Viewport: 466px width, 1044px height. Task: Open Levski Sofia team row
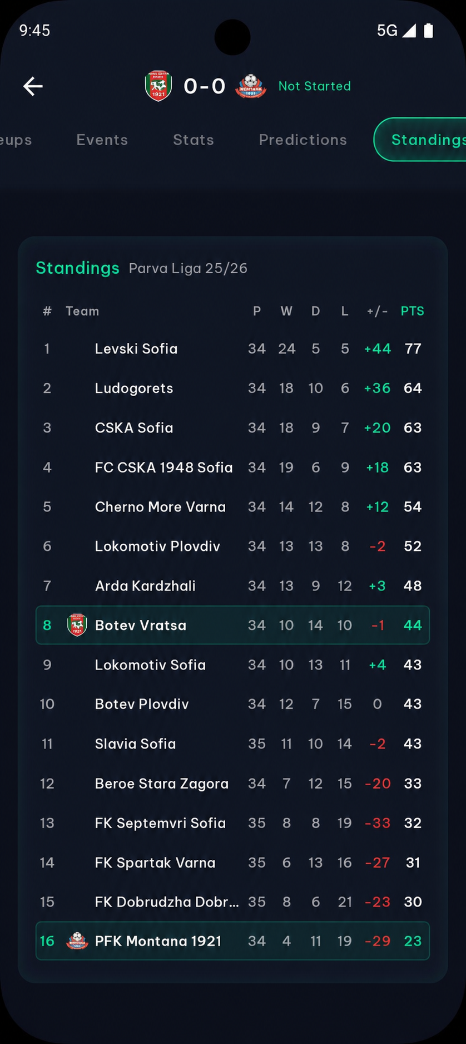[232, 349]
